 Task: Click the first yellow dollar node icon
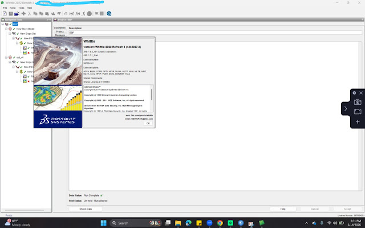21,43
